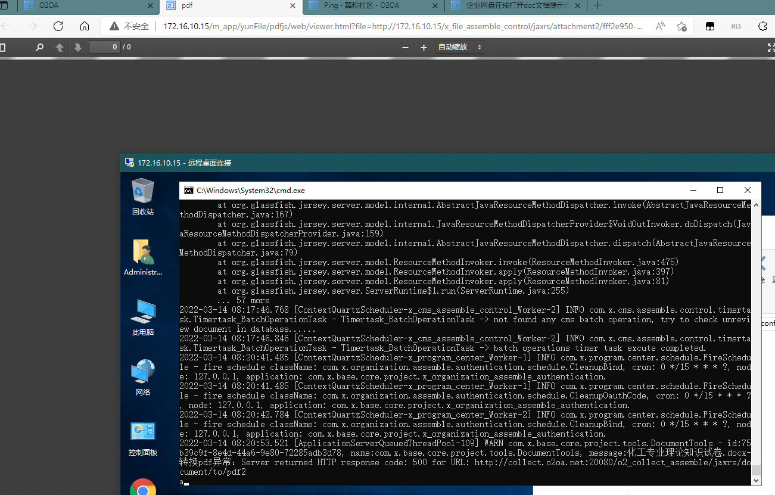The image size is (775, 495).
Task: Go to previous page in PDF viewer
Action: click(x=60, y=47)
